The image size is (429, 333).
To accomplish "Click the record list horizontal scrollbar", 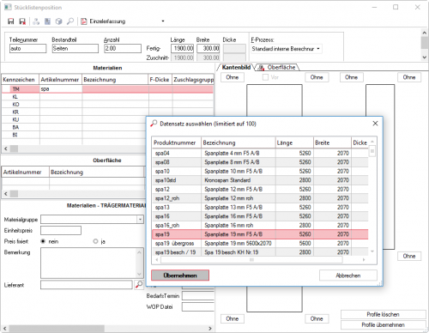I will [x=260, y=260].
